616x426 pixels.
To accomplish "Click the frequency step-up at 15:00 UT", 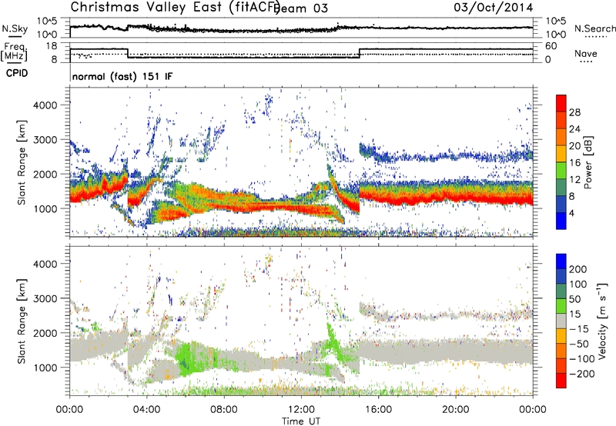I will pyautogui.click(x=360, y=53).
